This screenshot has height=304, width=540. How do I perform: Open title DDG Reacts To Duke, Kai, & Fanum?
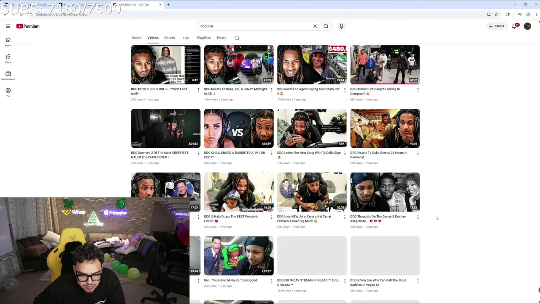coord(235,91)
